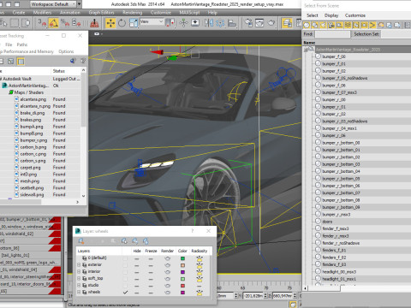Open Render Setup icon
The width and height of the screenshot is (411, 308).
tap(248, 23)
